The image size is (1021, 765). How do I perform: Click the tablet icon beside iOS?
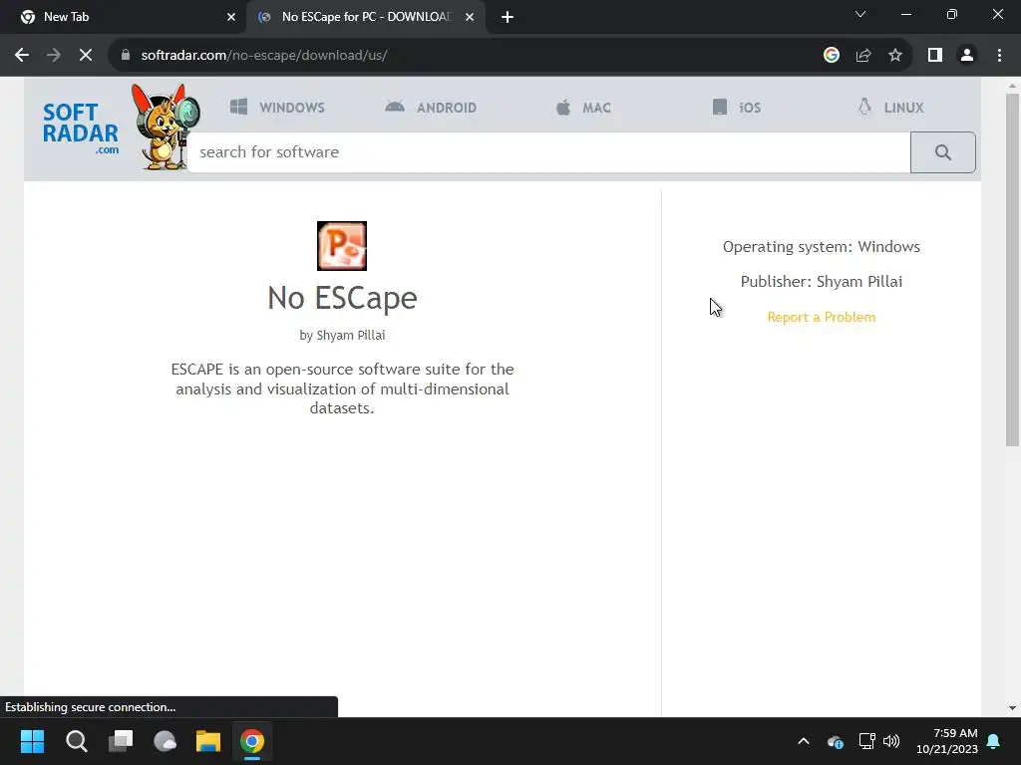(720, 107)
